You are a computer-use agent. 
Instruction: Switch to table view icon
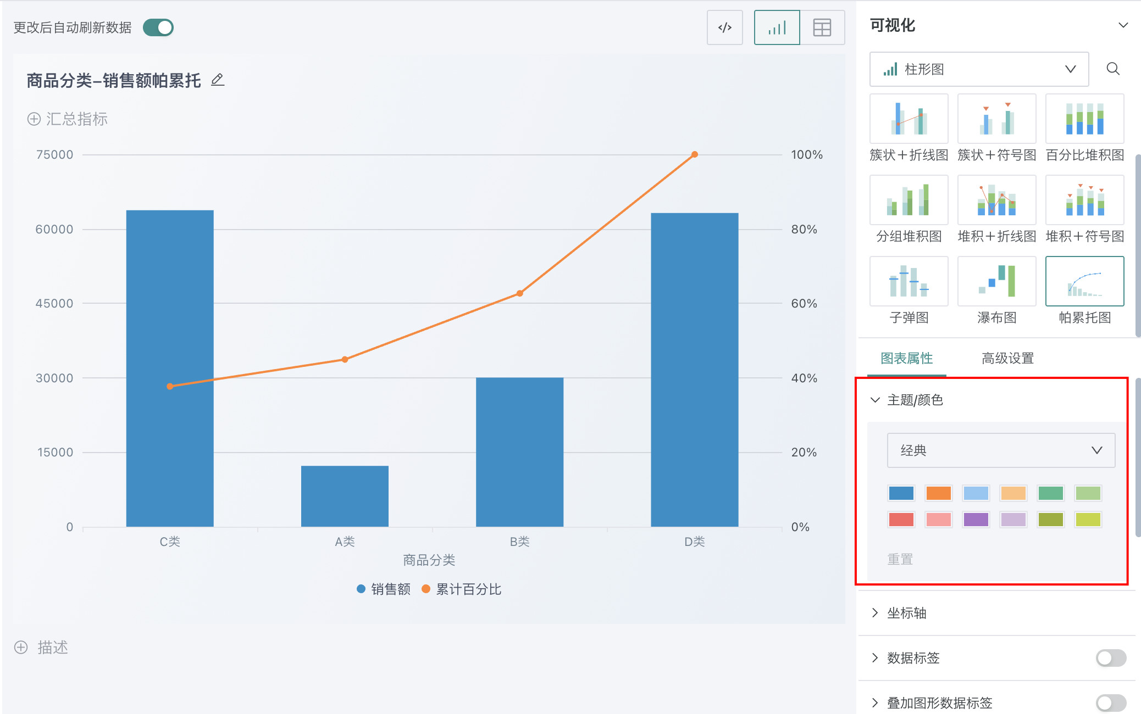coord(822,27)
